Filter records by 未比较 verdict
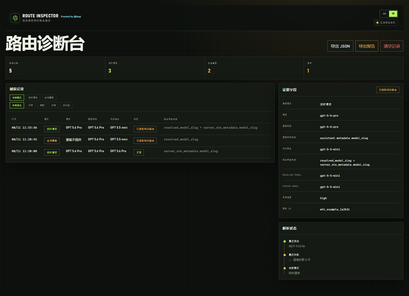Viewport: 409px width, 296px height. click(66, 105)
